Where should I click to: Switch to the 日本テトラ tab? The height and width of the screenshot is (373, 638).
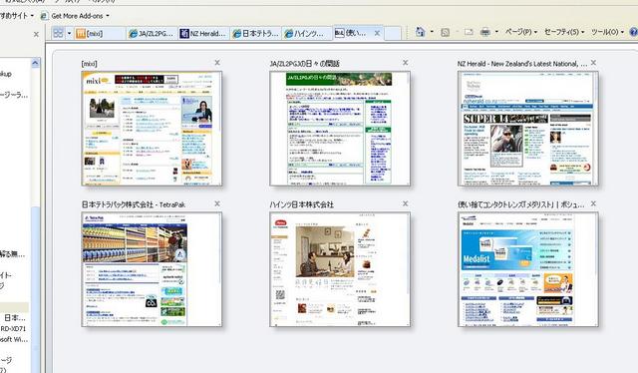[255, 33]
